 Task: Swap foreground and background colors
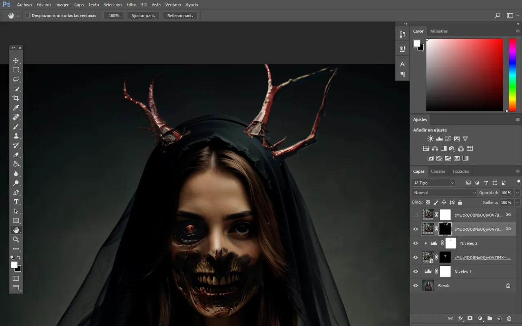click(x=19, y=258)
